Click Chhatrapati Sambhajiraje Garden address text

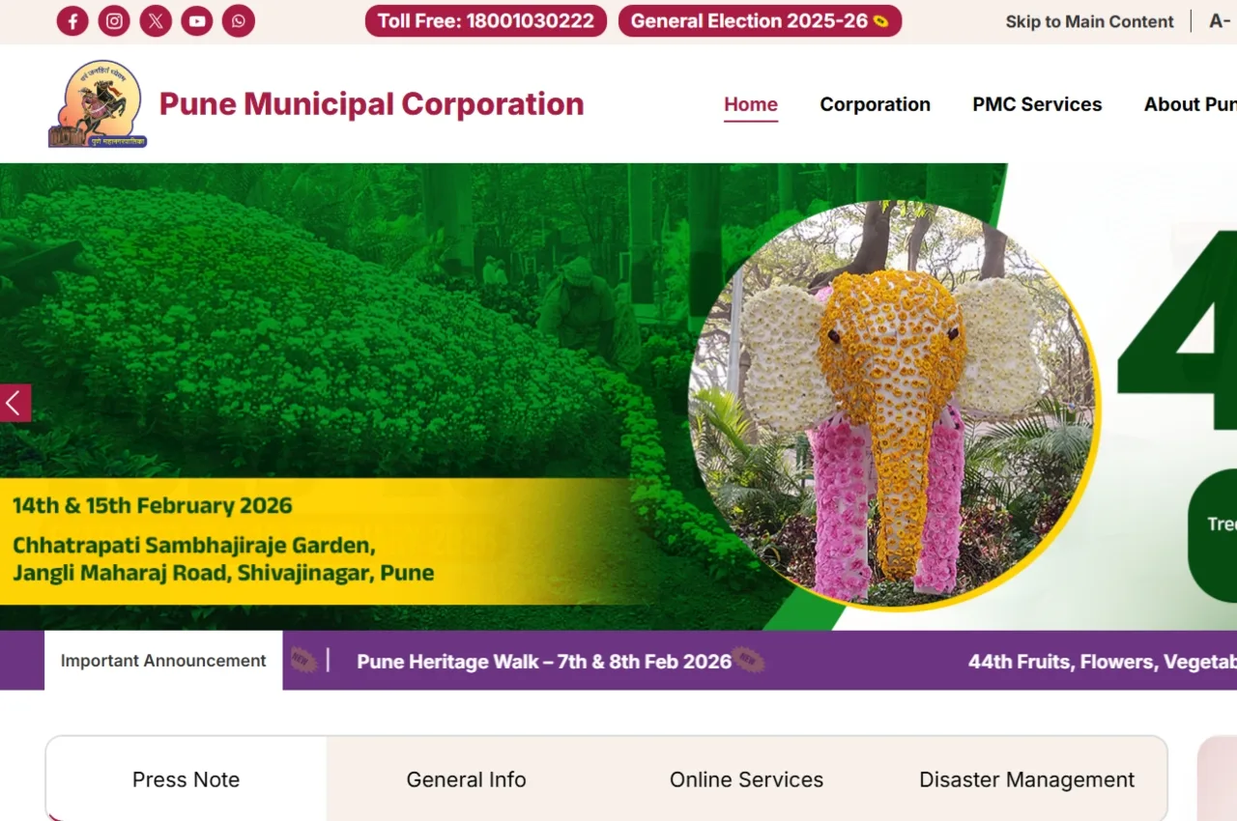pyautogui.click(x=223, y=559)
